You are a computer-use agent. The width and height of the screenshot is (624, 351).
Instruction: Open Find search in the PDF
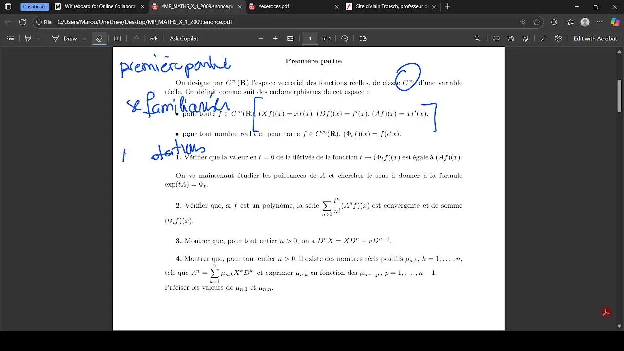coord(478,39)
